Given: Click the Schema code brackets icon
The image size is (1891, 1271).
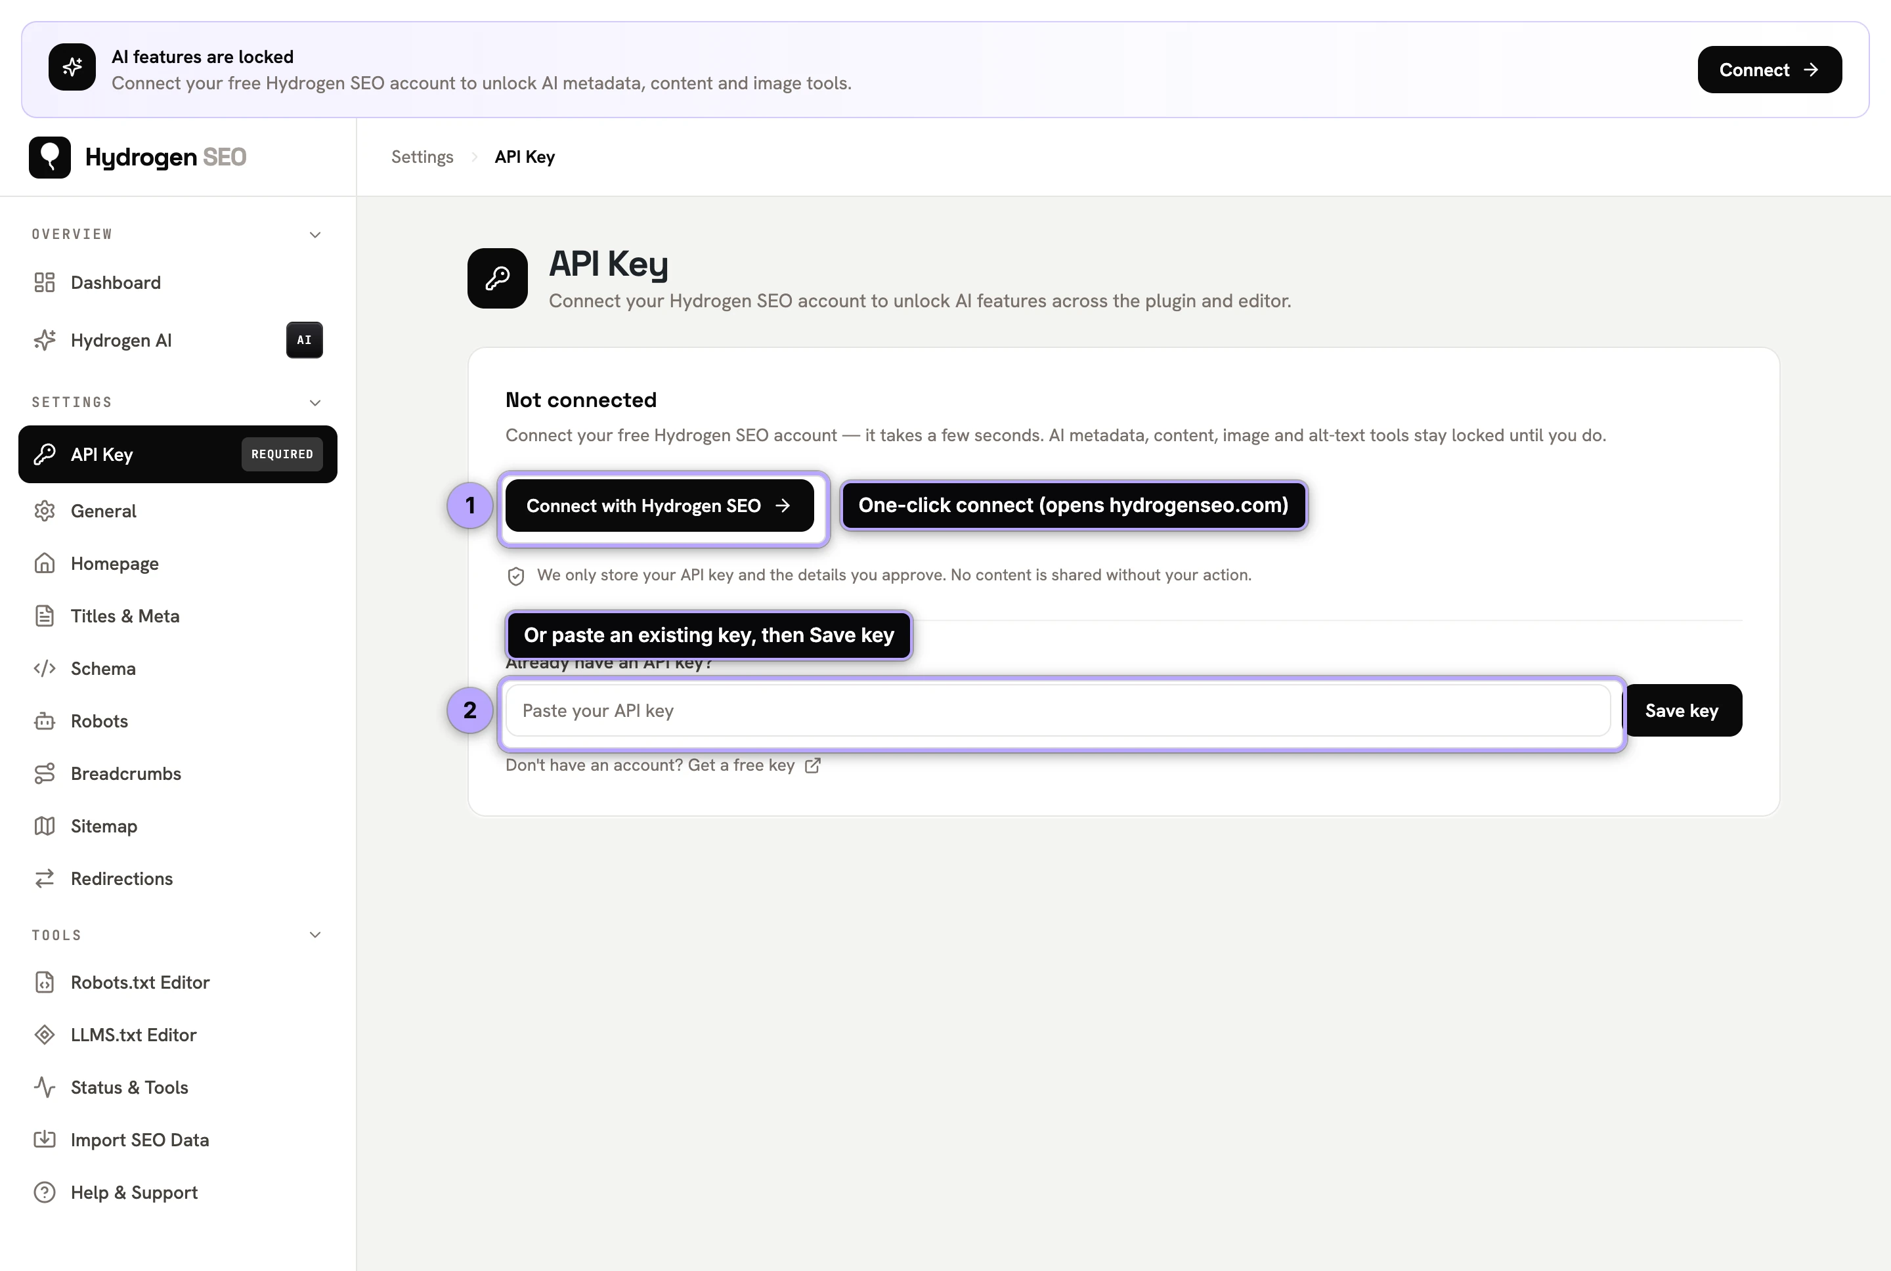Looking at the screenshot, I should (45, 669).
